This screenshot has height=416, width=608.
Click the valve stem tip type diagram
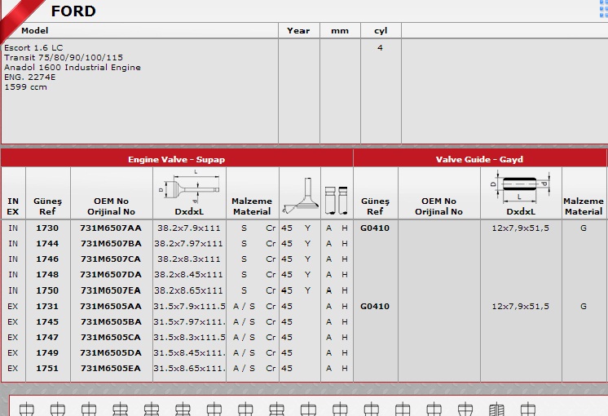tap(337, 200)
